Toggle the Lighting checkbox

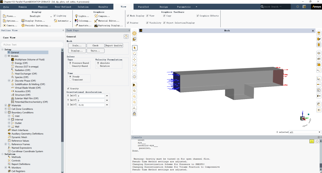[55, 16]
